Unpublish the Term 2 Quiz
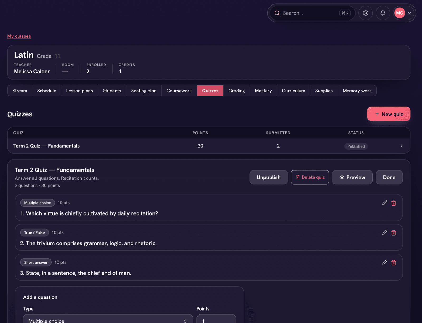Viewport: 422px width, 323px height. coord(268,177)
